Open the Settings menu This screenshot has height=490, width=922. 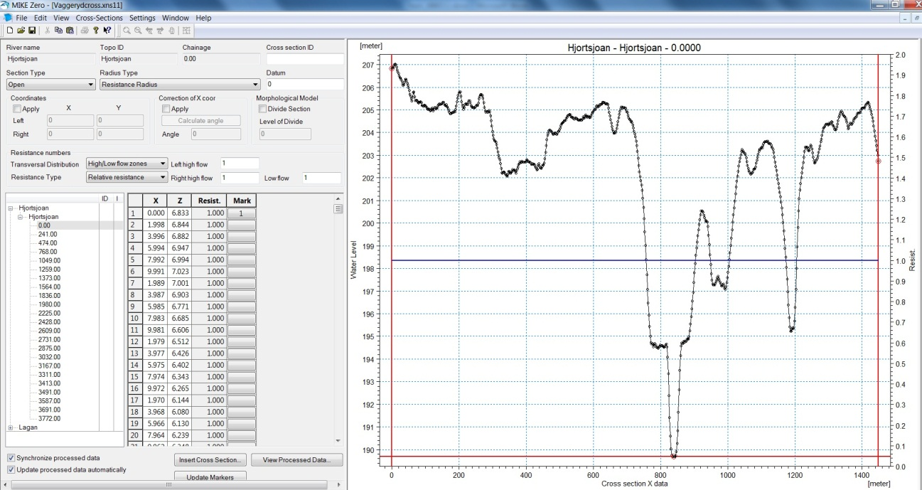(142, 18)
